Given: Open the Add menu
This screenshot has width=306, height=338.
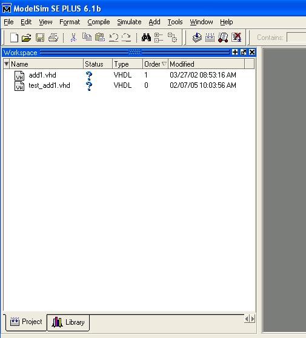Looking at the screenshot, I should click(155, 22).
